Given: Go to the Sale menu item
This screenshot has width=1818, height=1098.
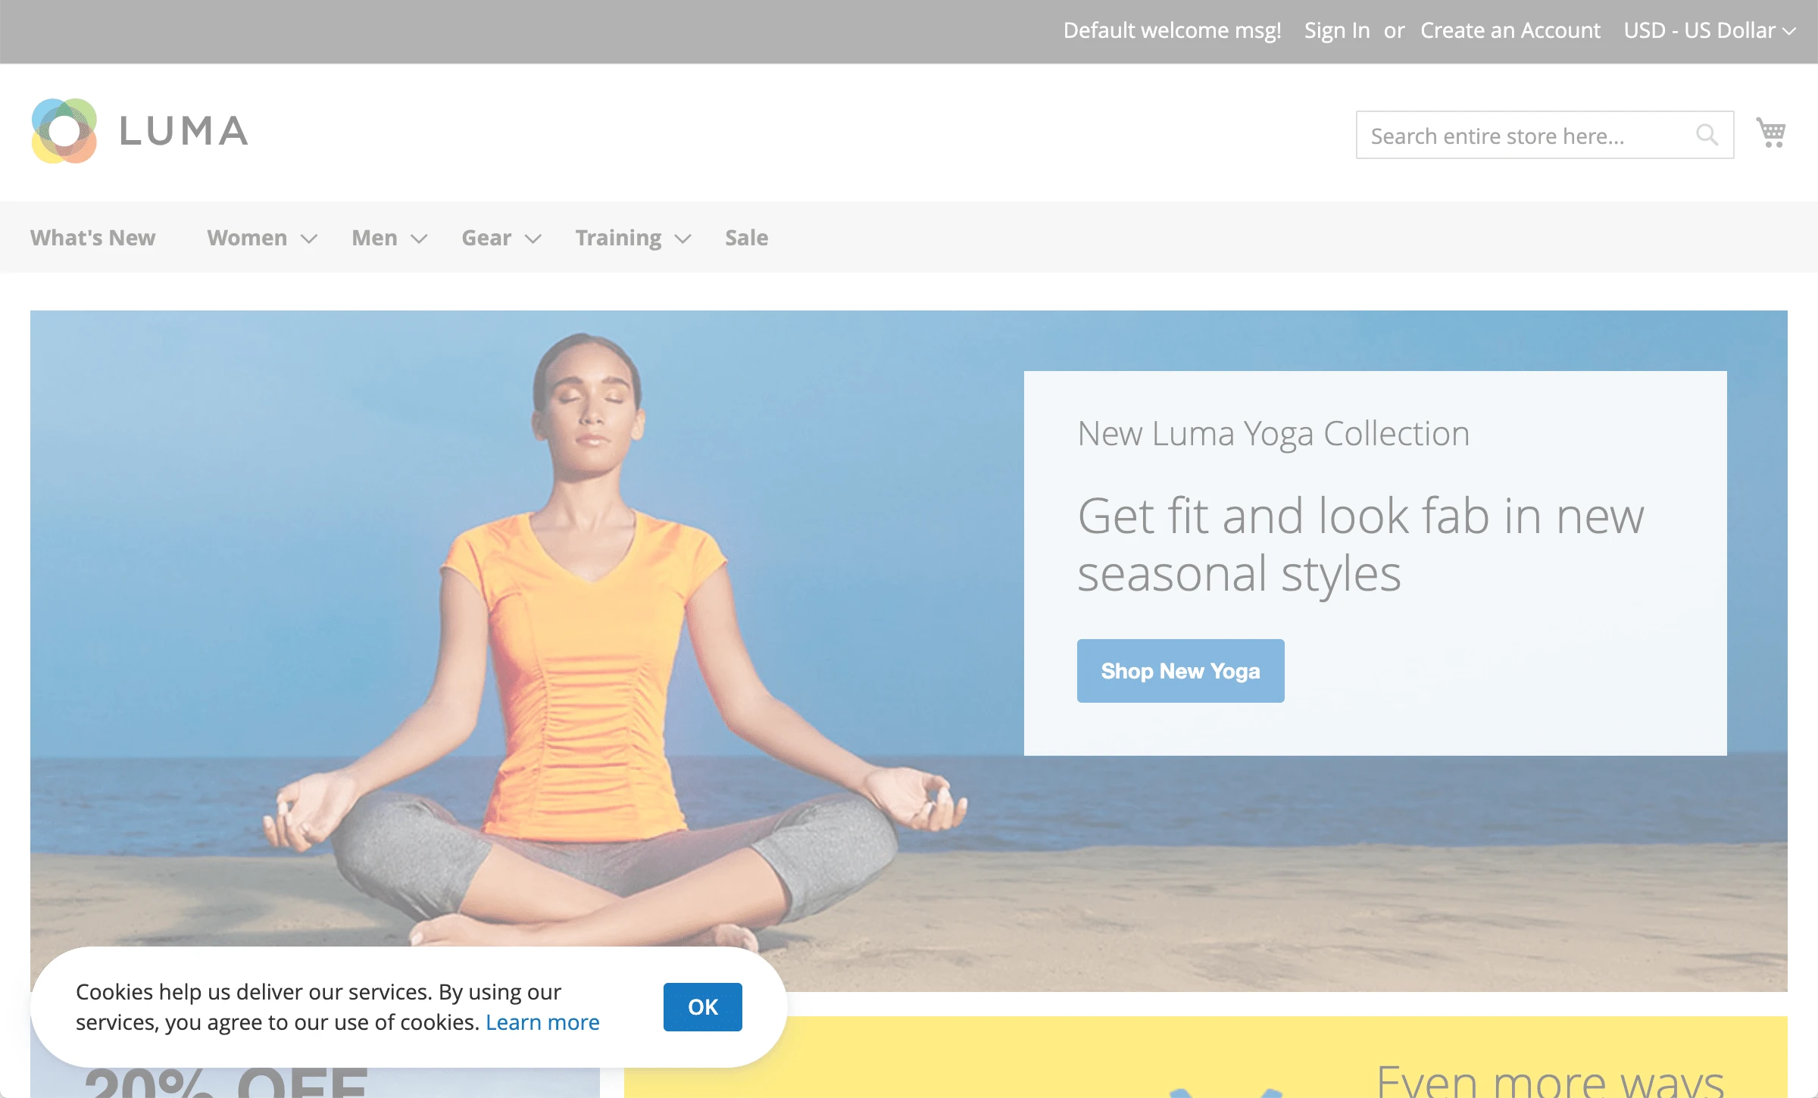Looking at the screenshot, I should point(746,238).
